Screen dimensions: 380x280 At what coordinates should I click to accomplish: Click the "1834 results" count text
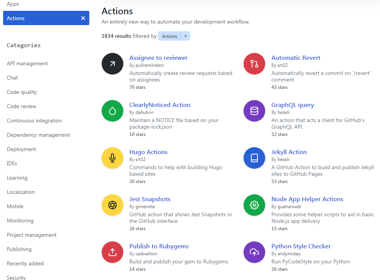116,36
